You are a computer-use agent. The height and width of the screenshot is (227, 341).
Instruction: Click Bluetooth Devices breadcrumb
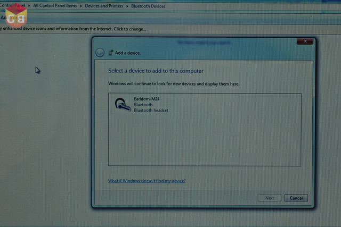[x=148, y=6]
